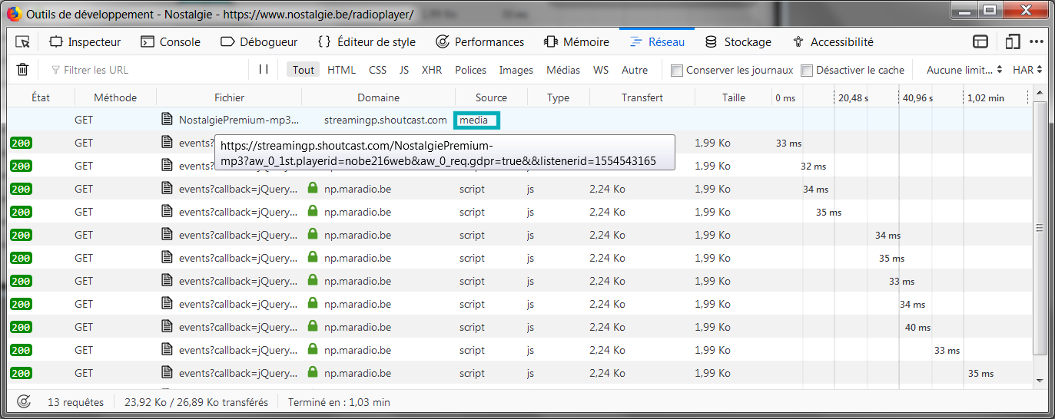Click 23,92 Ko / 26,89 Ko transférés text
Screen dimensions: 1055x419
[x=196, y=402]
